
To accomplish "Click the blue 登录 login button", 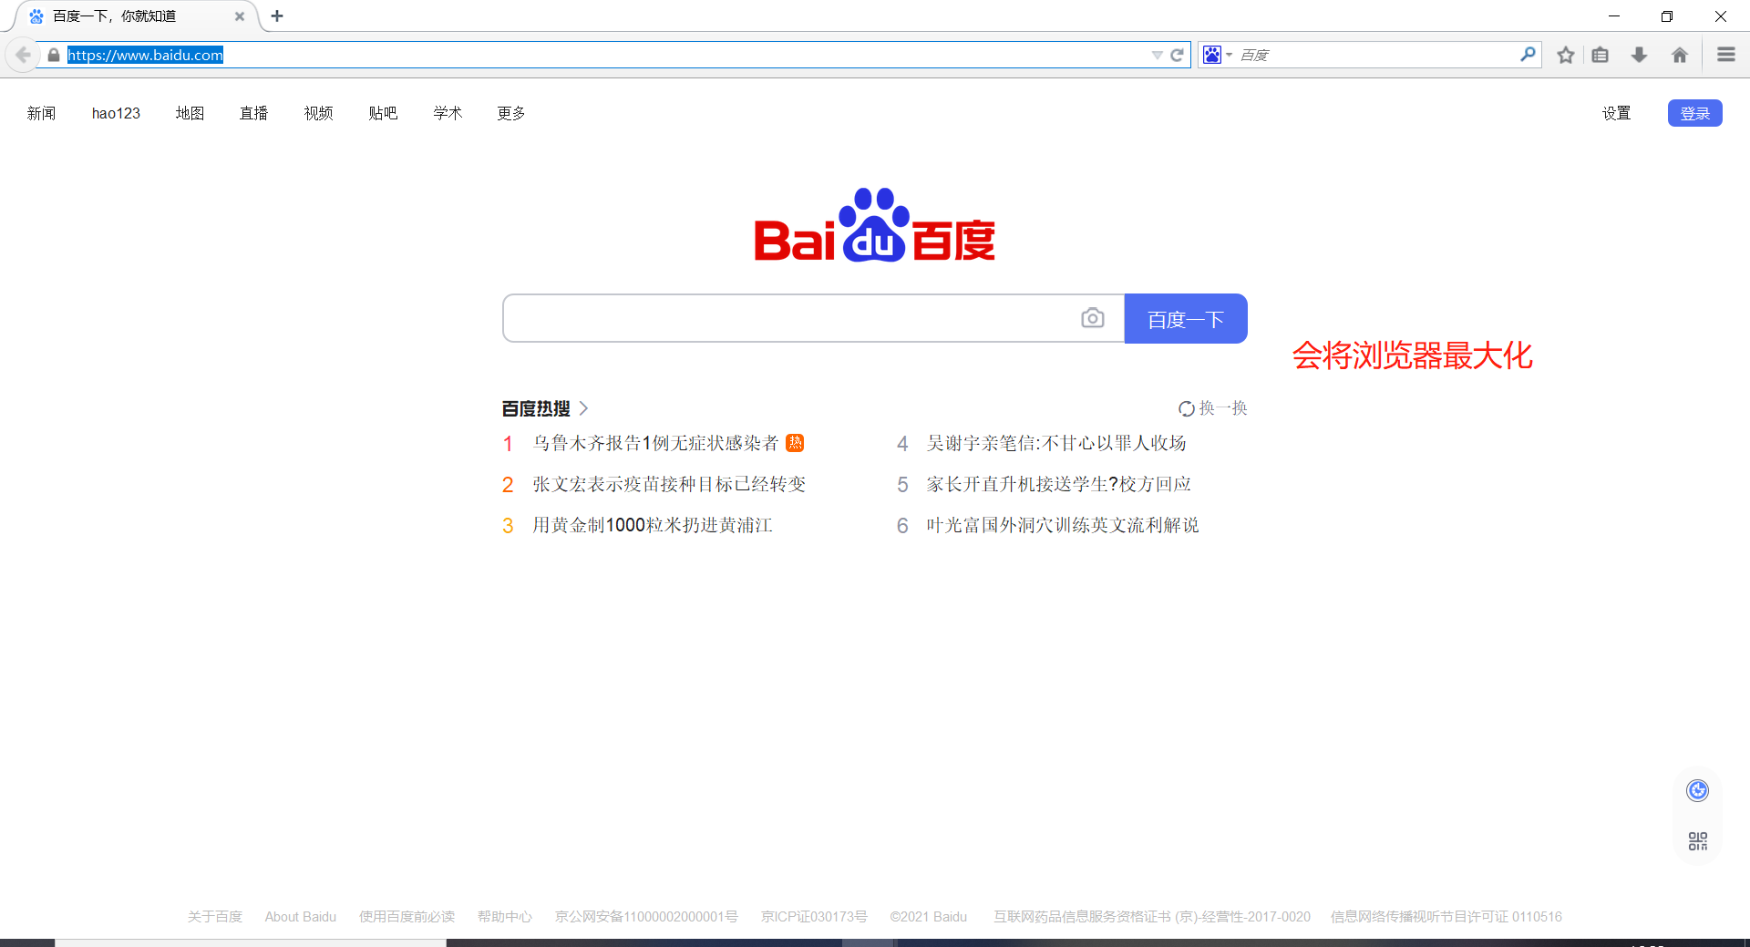I will coord(1694,113).
